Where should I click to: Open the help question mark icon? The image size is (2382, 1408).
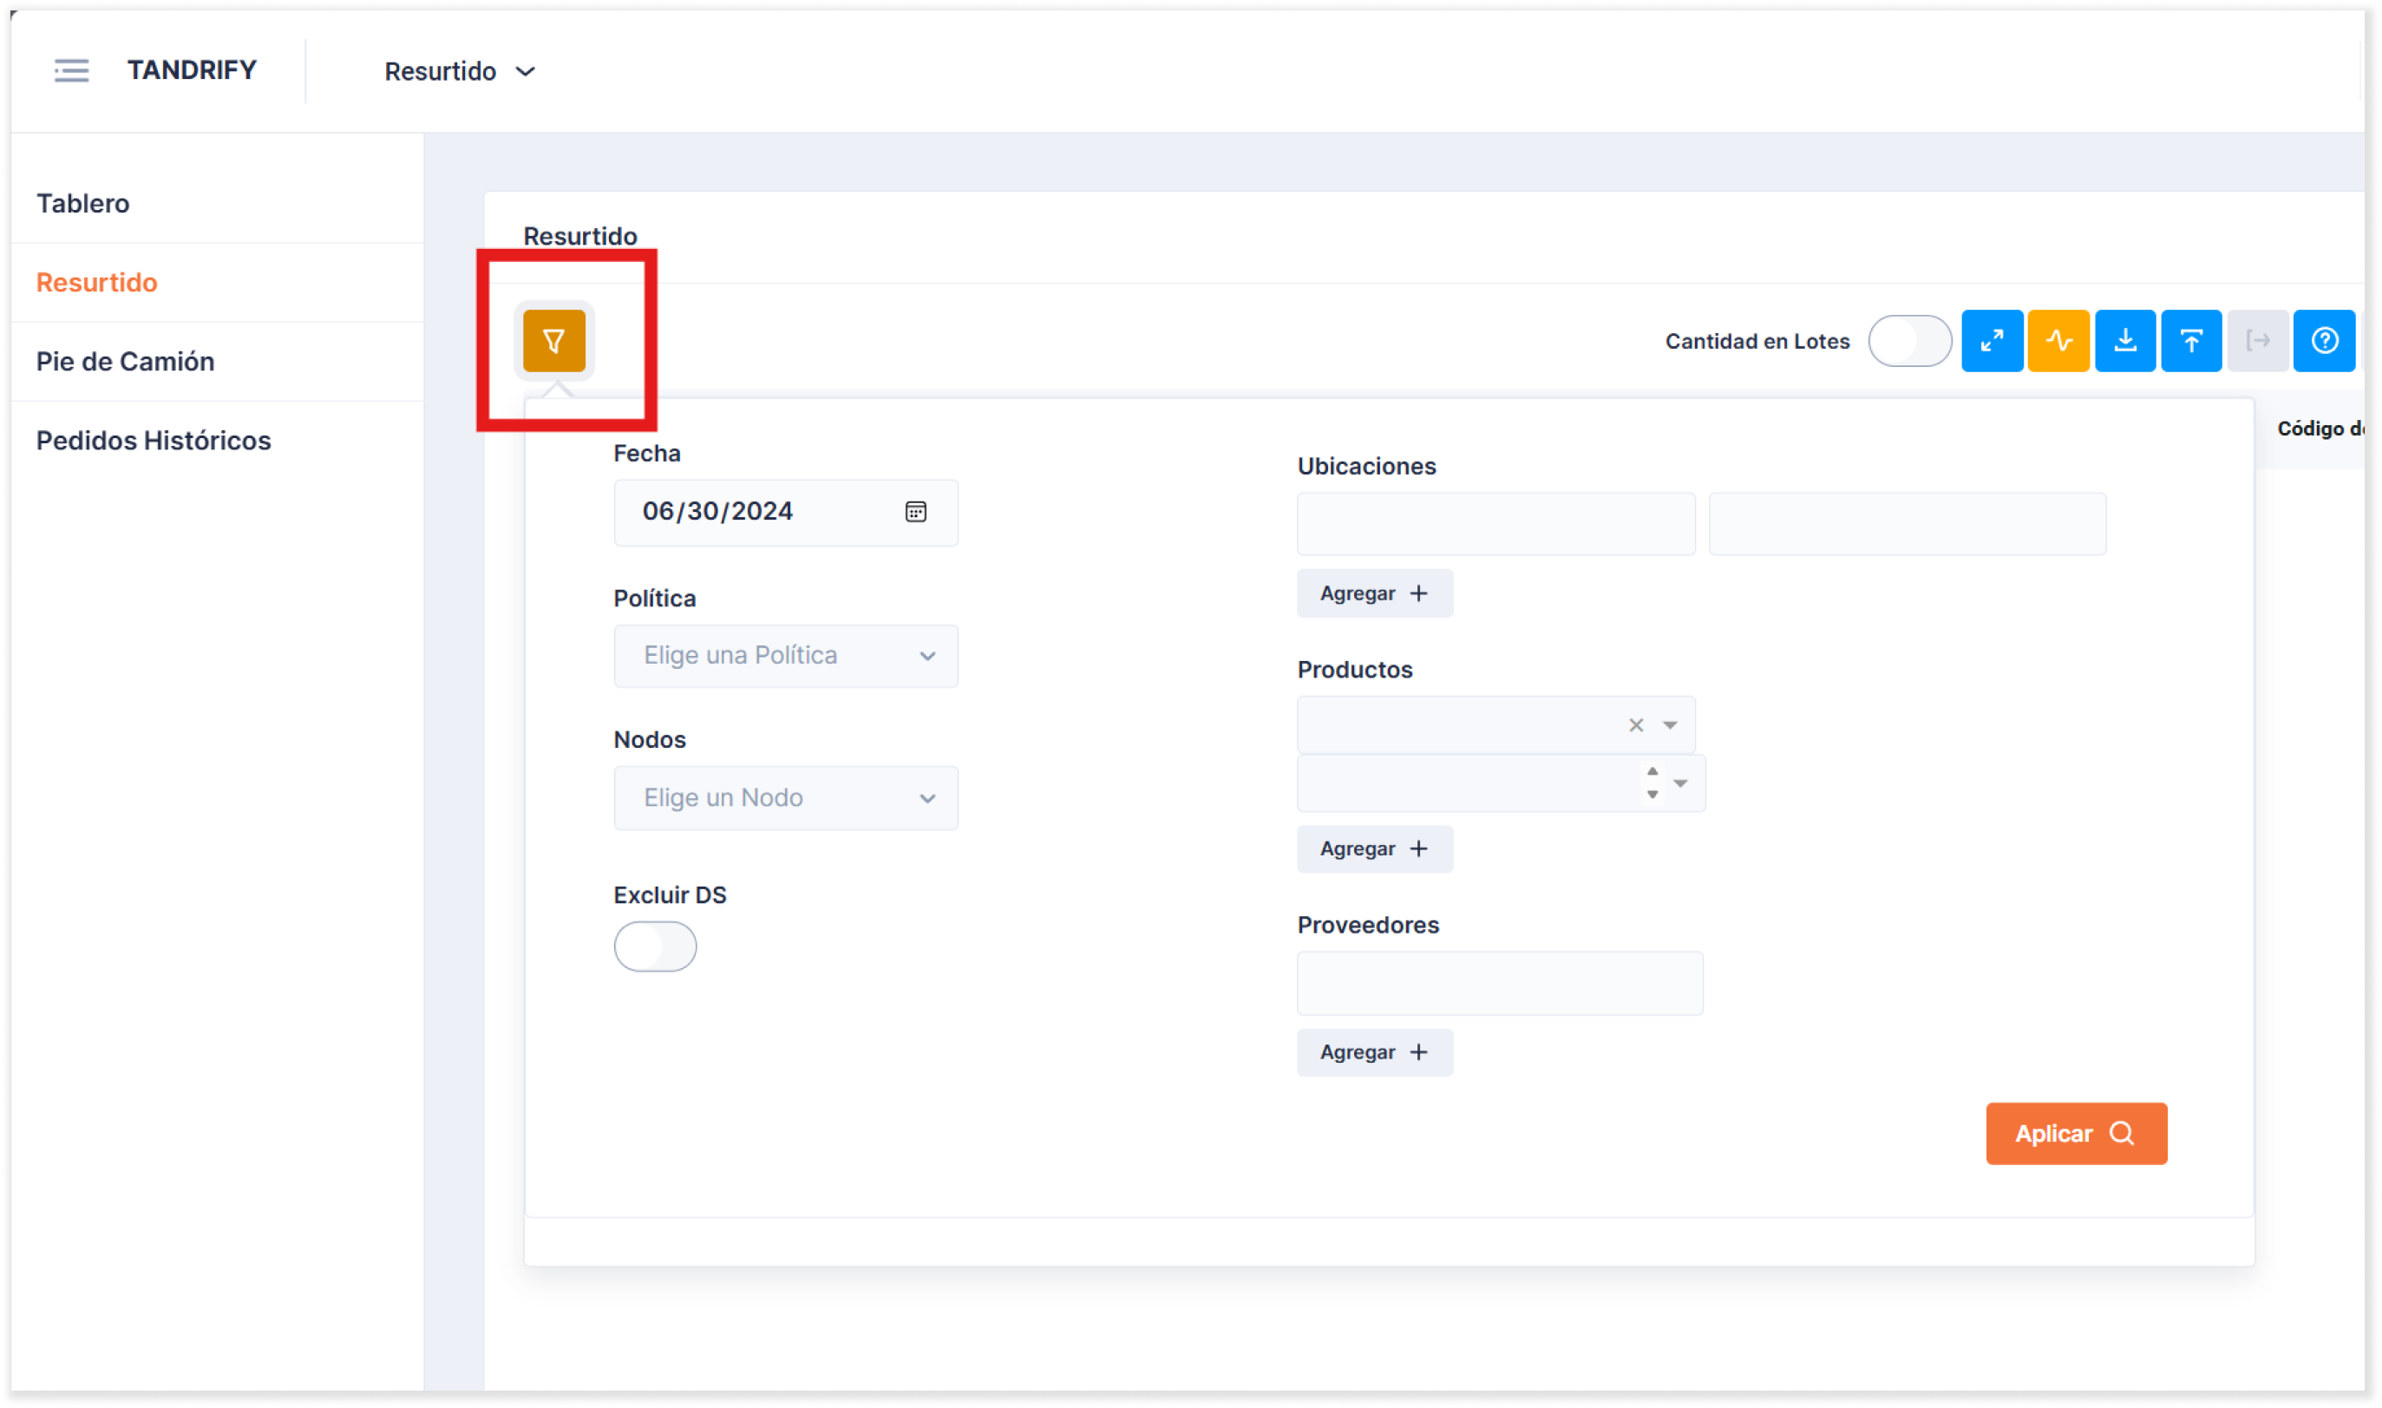(2323, 341)
